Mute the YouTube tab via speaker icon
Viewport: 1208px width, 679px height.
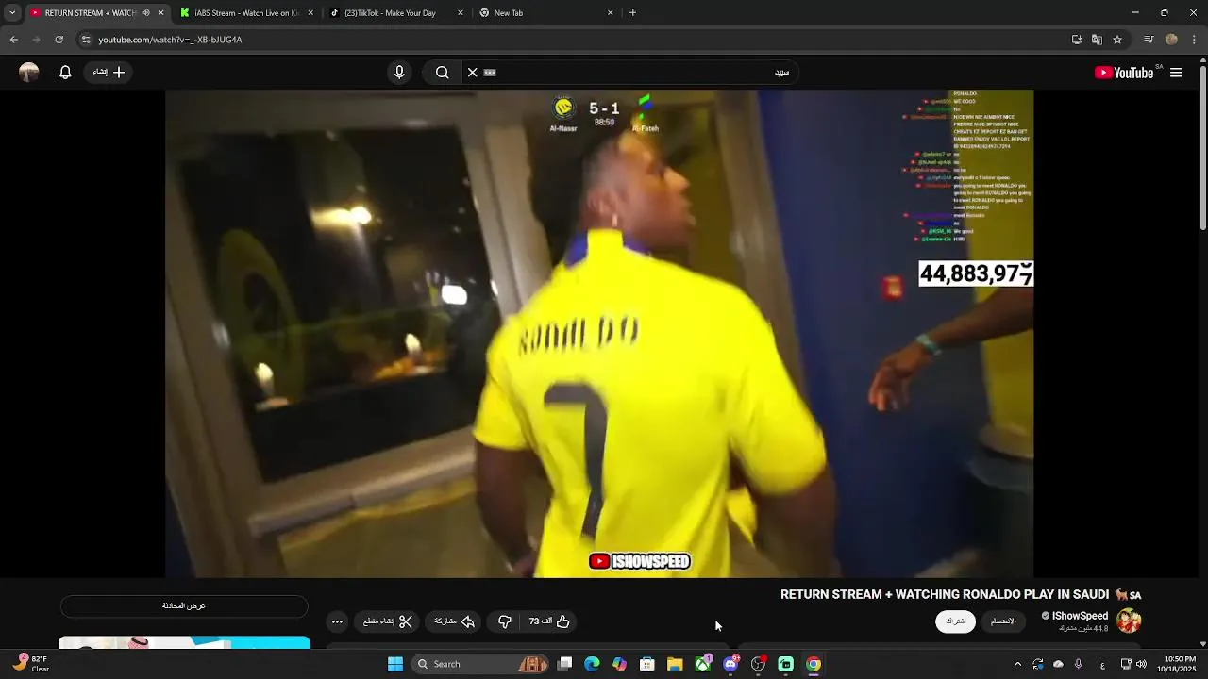click(145, 13)
